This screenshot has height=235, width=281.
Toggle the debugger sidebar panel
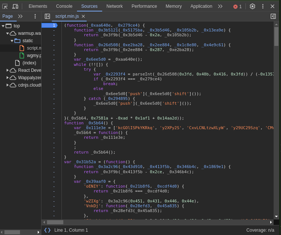[273, 16]
